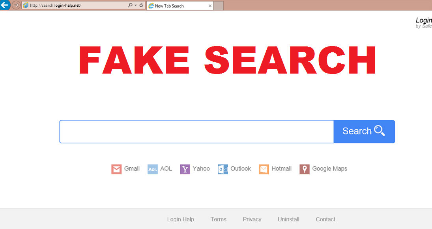Screen dimensions: 432x229
Task: Open the Contact footer link
Action: click(325, 220)
